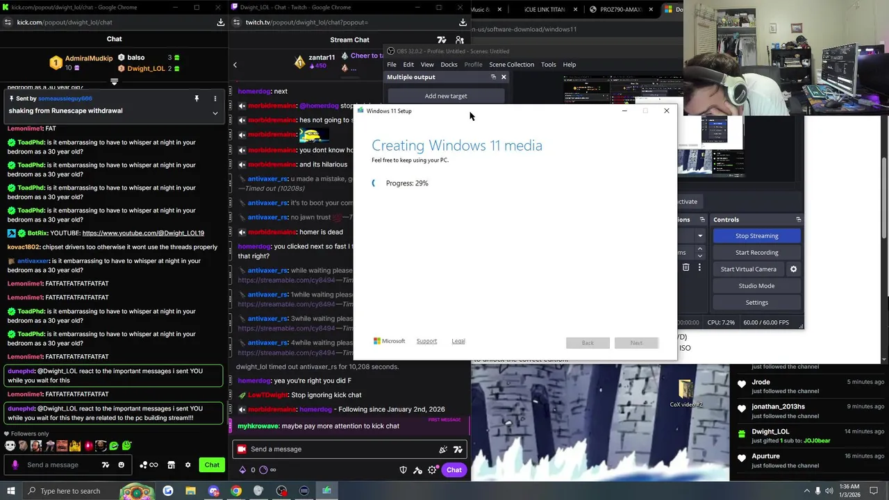The width and height of the screenshot is (889, 500).
Task: Open the Twitch community users icon
Action: [x=459, y=40]
